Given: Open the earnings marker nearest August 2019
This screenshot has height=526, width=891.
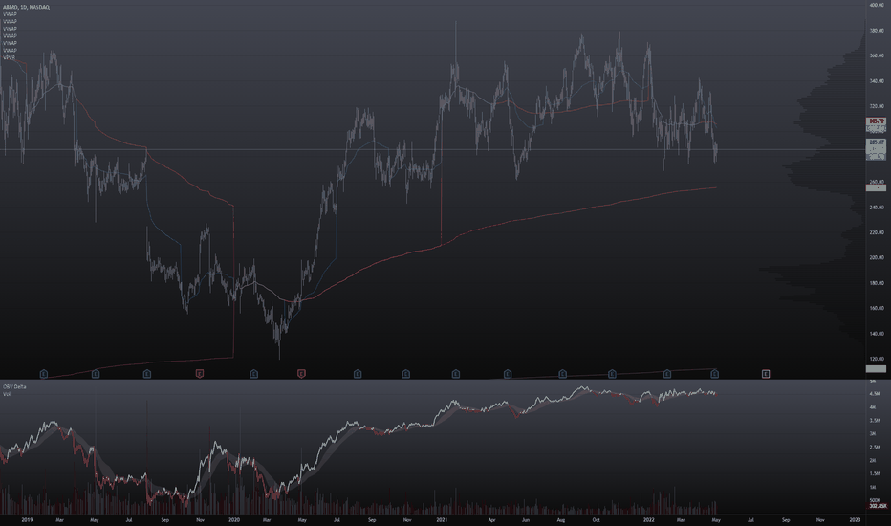Looking at the screenshot, I should pyautogui.click(x=147, y=374).
